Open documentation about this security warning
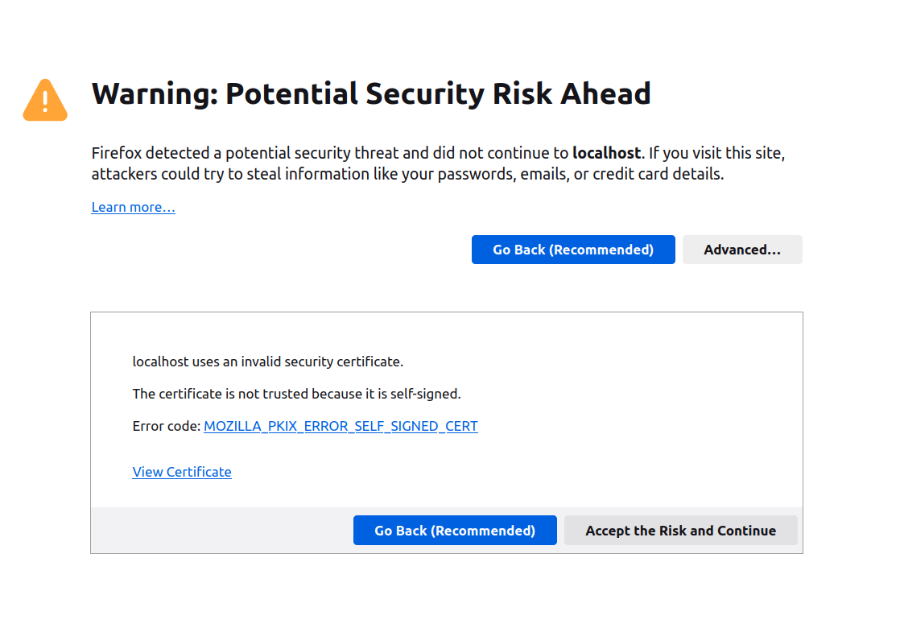The image size is (900, 620). (133, 207)
